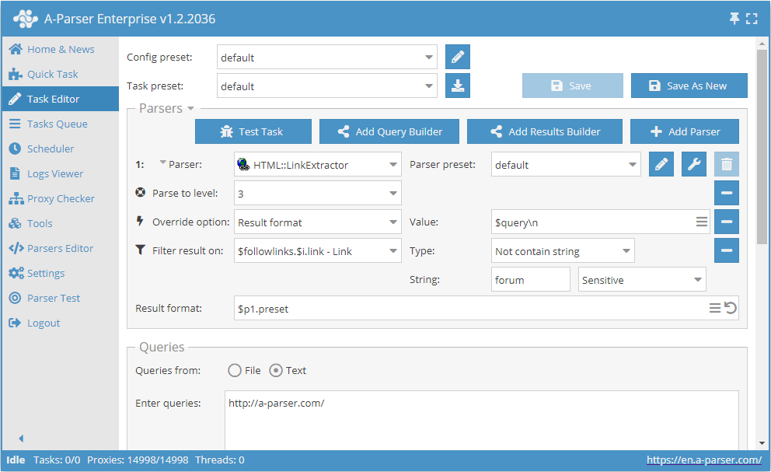The image size is (771, 472).
Task: Select the File radio button for queries
Action: tap(234, 371)
